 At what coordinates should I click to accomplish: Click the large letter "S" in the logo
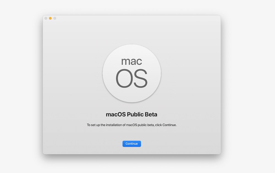click(140, 78)
